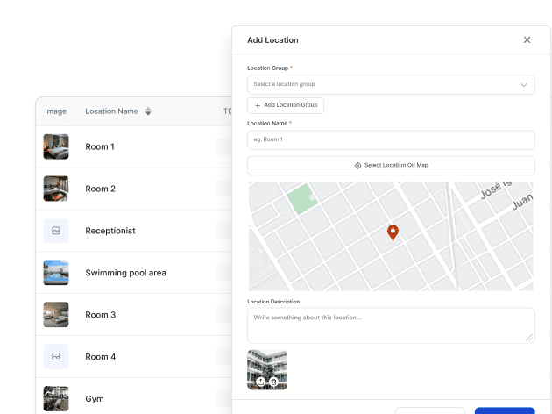The image size is (552, 414).
Task: Close the Add Location dialog
Action: pyautogui.click(x=527, y=40)
